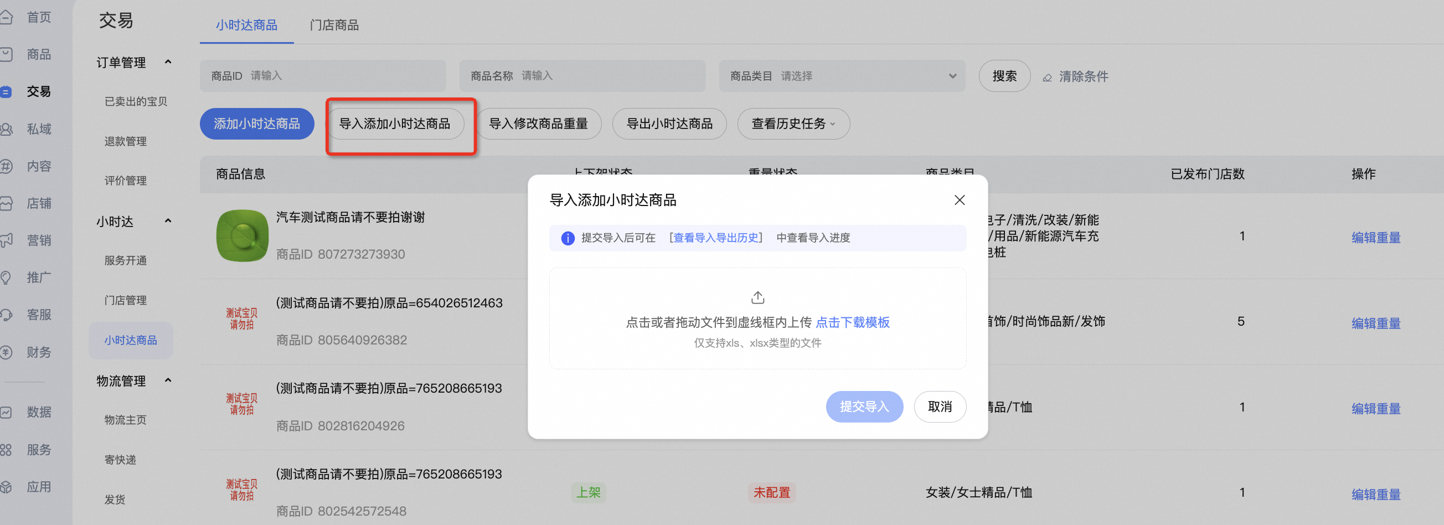Focus the 商品名称 input field
Image resolution: width=1444 pixels, height=525 pixels.
pos(582,76)
